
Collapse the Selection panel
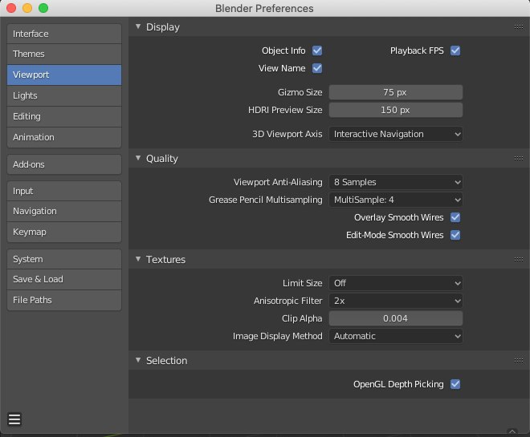tap(138, 360)
